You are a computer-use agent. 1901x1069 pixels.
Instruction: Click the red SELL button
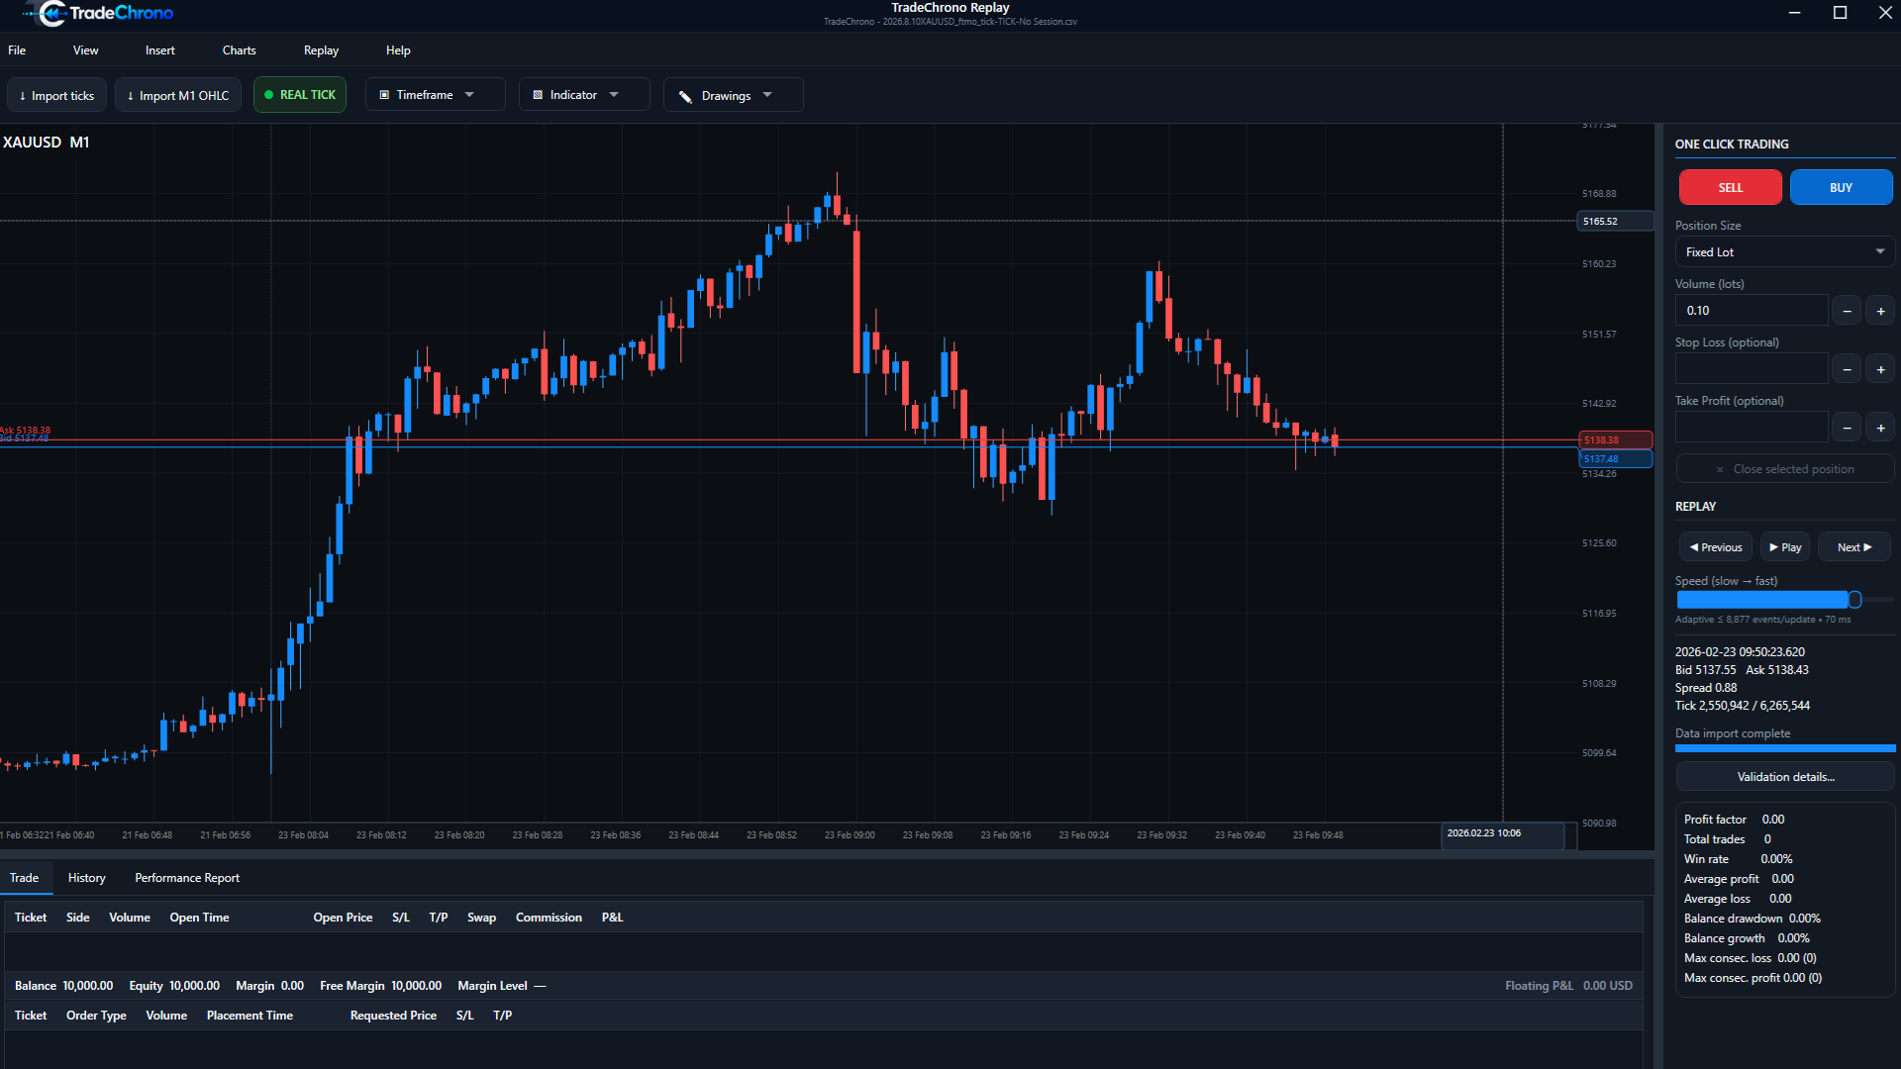(1731, 187)
